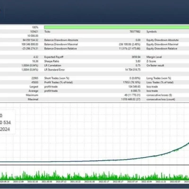
Task: Click the 'Z-Score' label
Action: point(151,61)
